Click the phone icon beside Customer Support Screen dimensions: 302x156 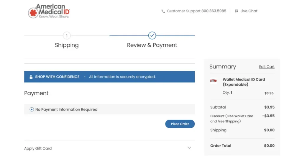pos(163,11)
